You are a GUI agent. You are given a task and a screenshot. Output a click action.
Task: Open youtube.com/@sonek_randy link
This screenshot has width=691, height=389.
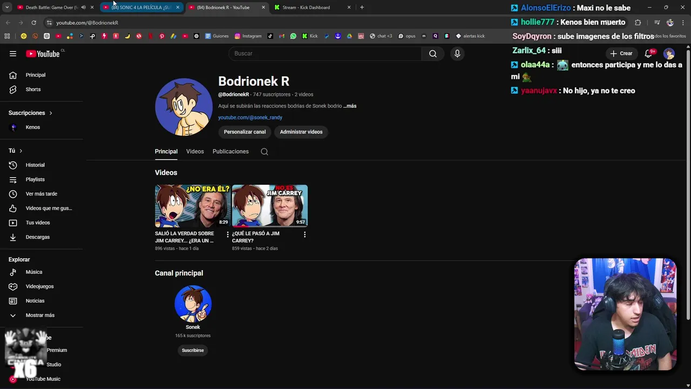[x=250, y=117]
